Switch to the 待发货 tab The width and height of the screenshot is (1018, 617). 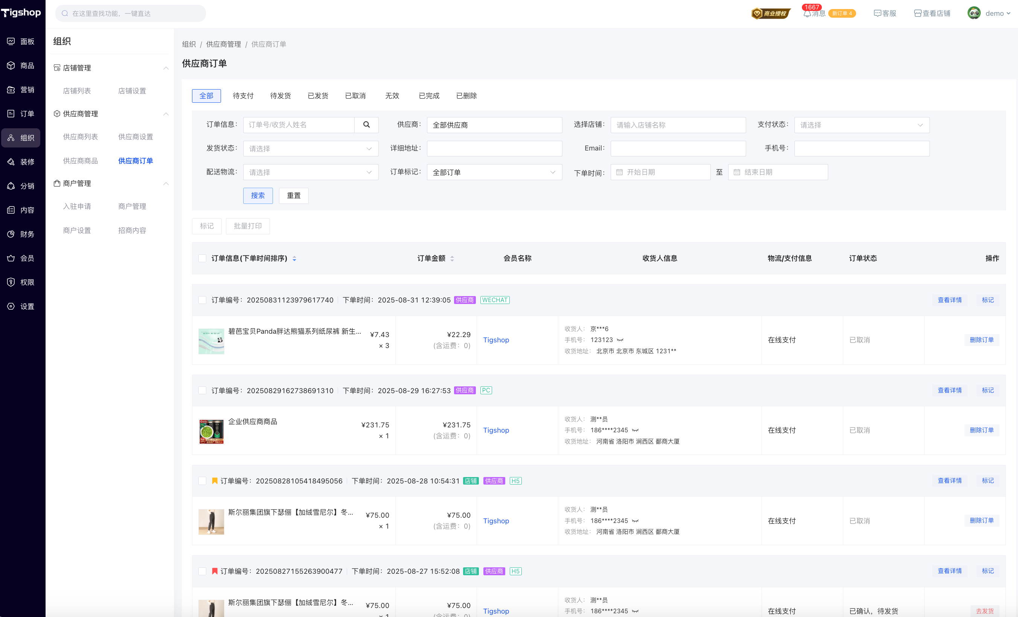click(280, 96)
